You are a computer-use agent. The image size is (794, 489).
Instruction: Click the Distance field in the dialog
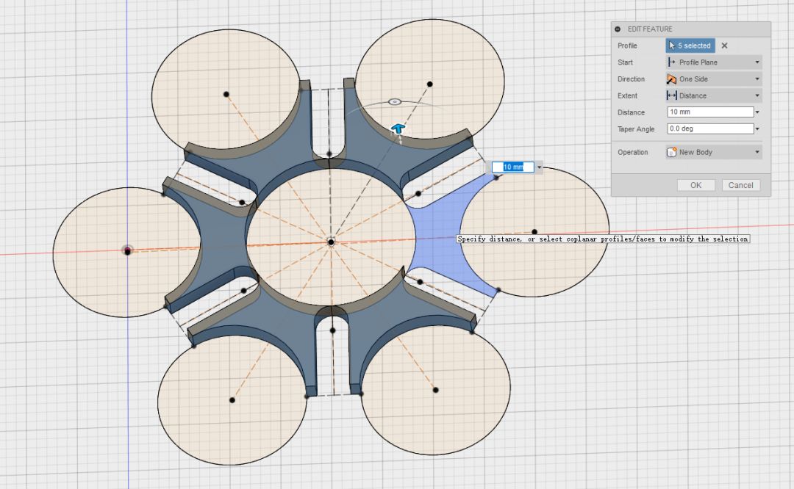(x=710, y=112)
